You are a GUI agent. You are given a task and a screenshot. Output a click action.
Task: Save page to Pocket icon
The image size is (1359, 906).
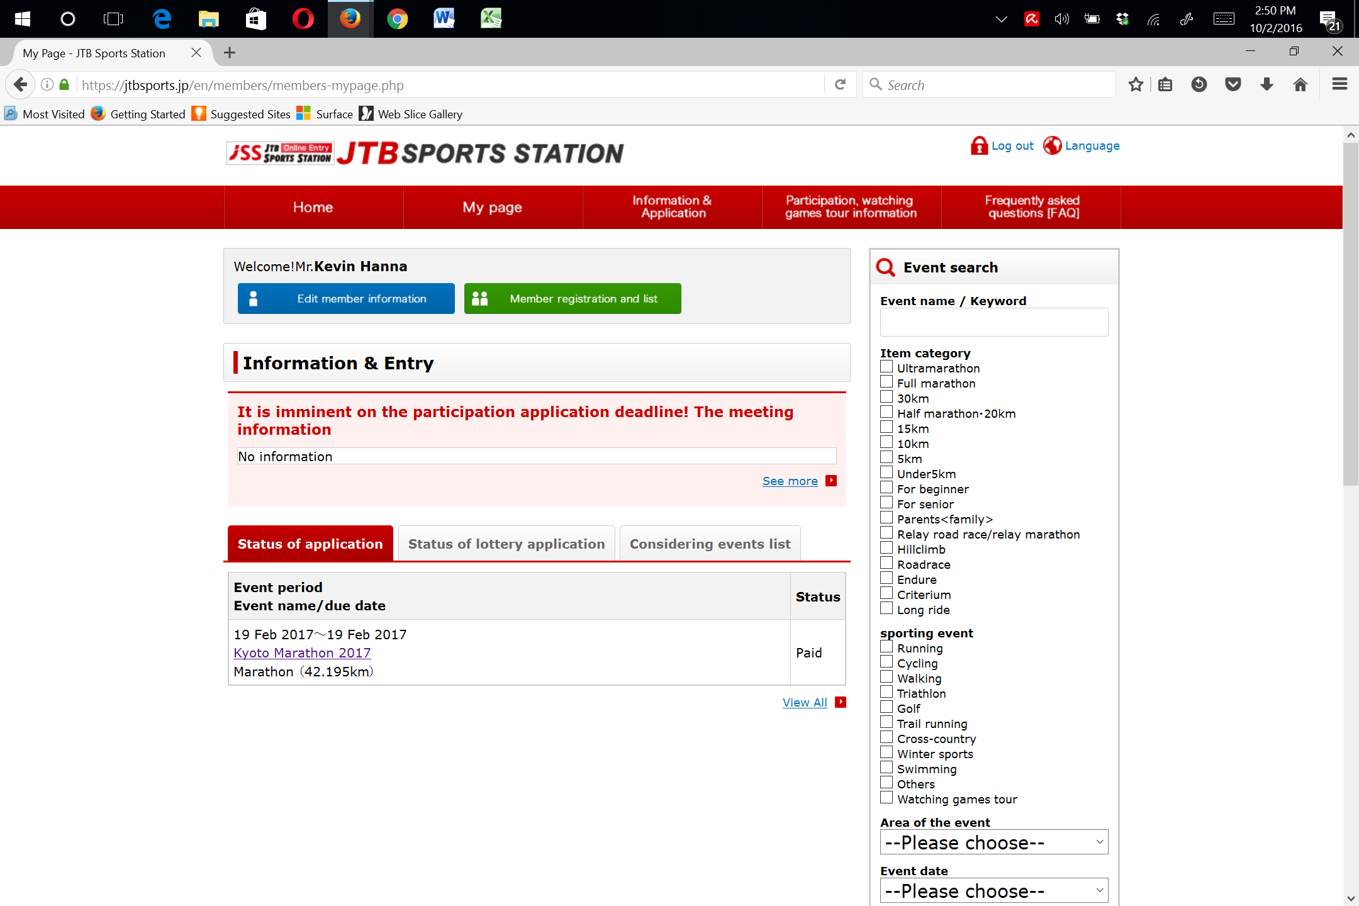coord(1233,84)
